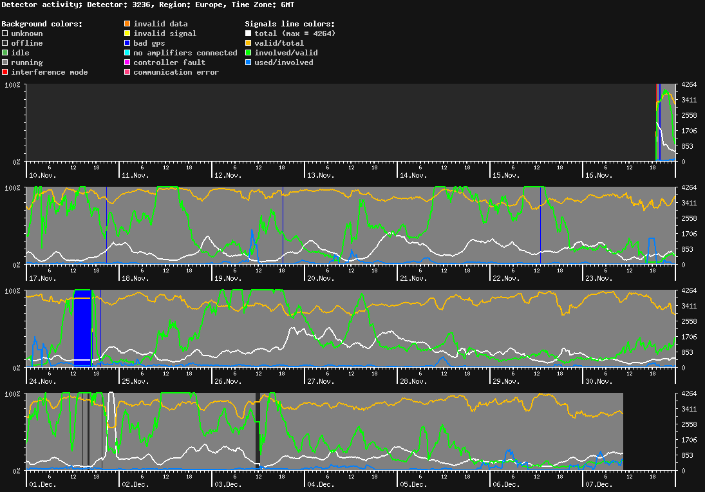Viewport: 705px width, 492px height.
Task: Toggle the involved/valid signal line legend
Action: pyautogui.click(x=248, y=53)
